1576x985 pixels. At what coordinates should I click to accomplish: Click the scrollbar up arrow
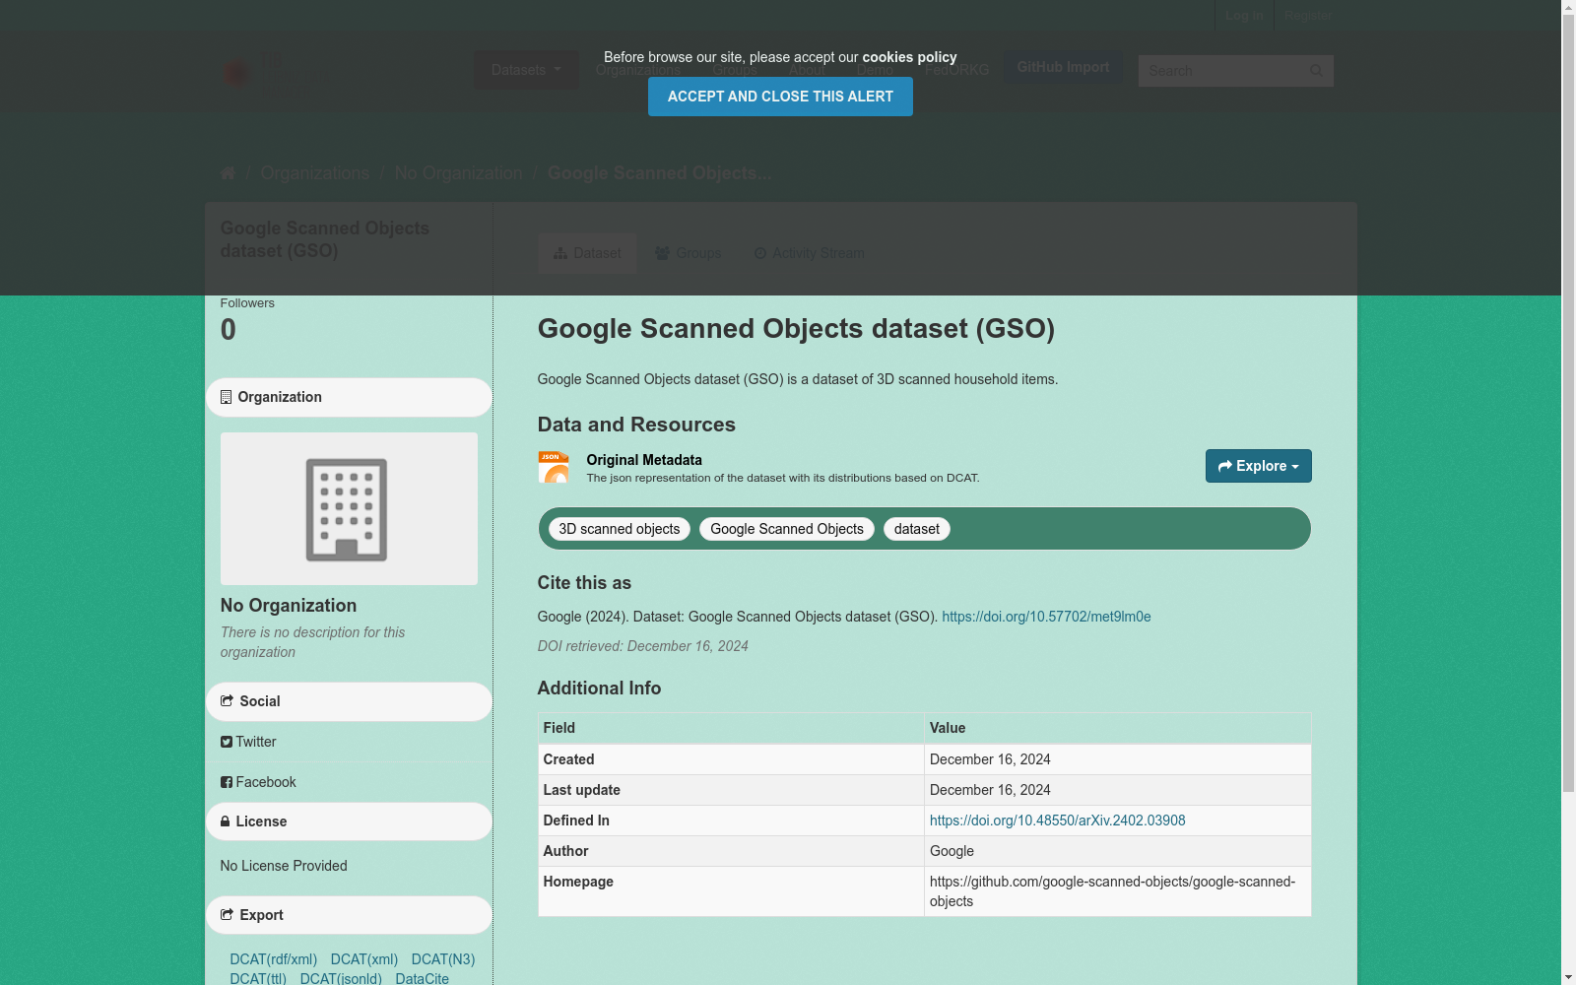1568,8
